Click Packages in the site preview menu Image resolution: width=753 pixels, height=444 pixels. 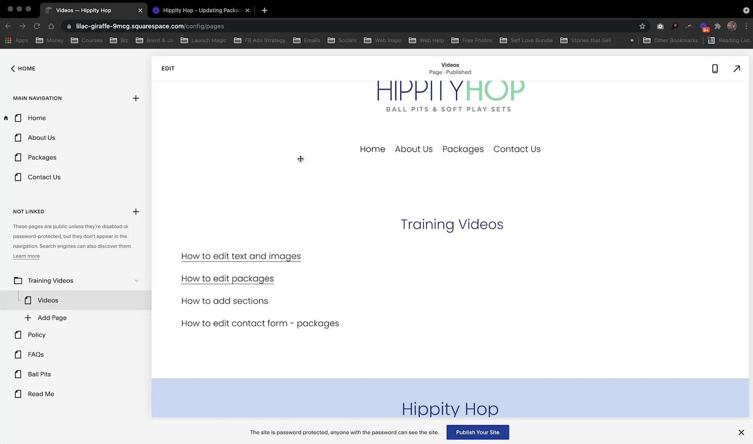[463, 149]
